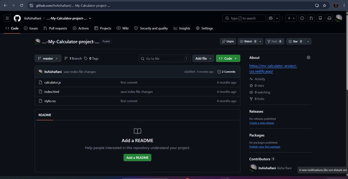This screenshot has width=348, height=179.
Task: Click the Type / to search box
Action: pos(244,18)
